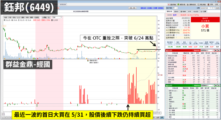Image resolution: width=221 pixels, height=120 pixels.
Task: Switch to the 籌碼分析 tab
Action: point(170,11)
